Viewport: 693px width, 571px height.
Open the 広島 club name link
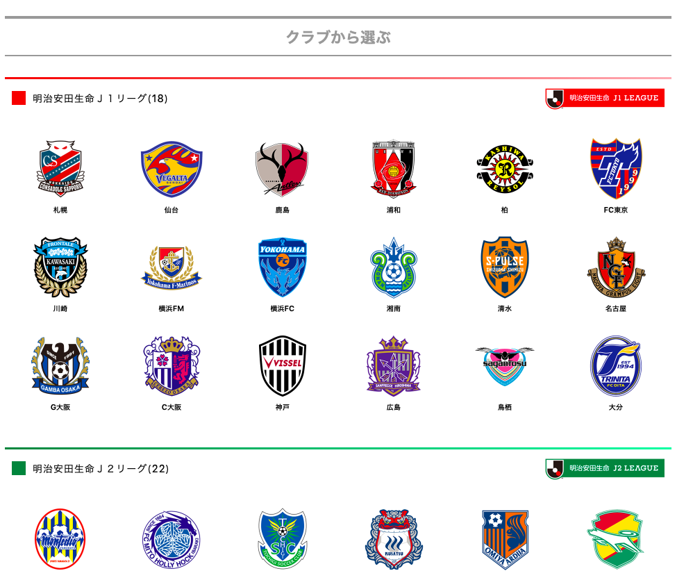click(x=393, y=407)
